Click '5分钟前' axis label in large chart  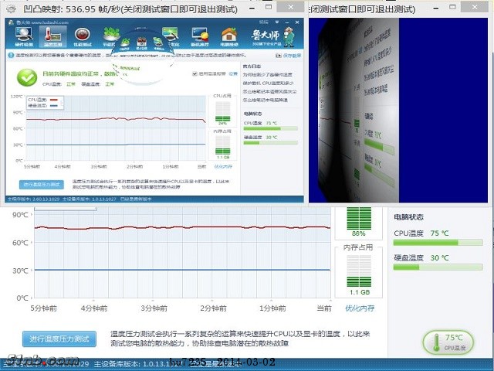tap(44, 308)
